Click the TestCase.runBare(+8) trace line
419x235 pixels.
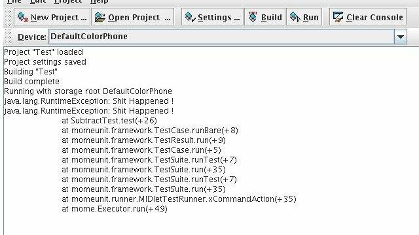150,131
